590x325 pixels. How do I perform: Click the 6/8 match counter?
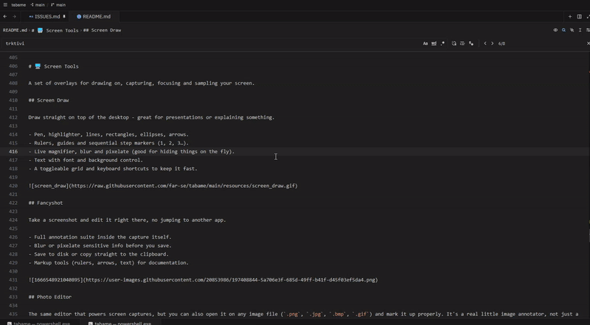click(502, 43)
